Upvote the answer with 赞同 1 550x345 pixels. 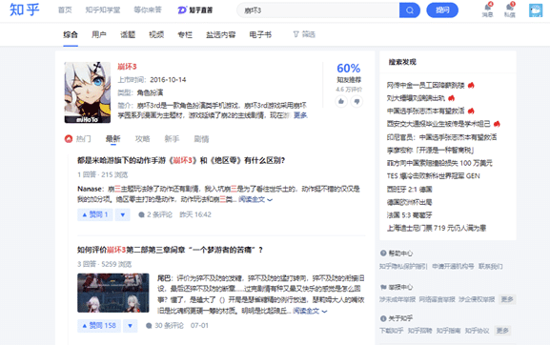tap(95, 214)
